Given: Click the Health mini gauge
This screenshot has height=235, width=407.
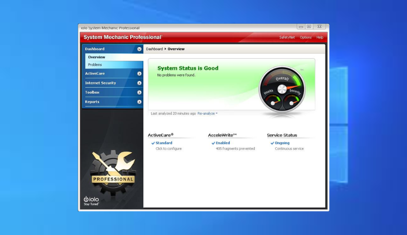Looking at the screenshot, I should (273, 101).
